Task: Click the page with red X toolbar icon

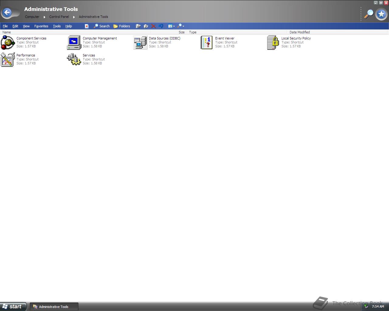Action: point(87,26)
